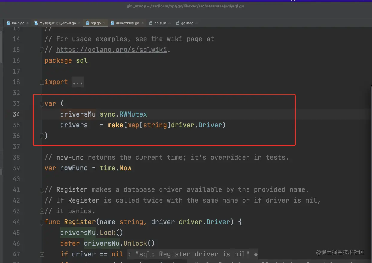
Task: Click 'drivers' variable on line 35
Action: [74, 125]
